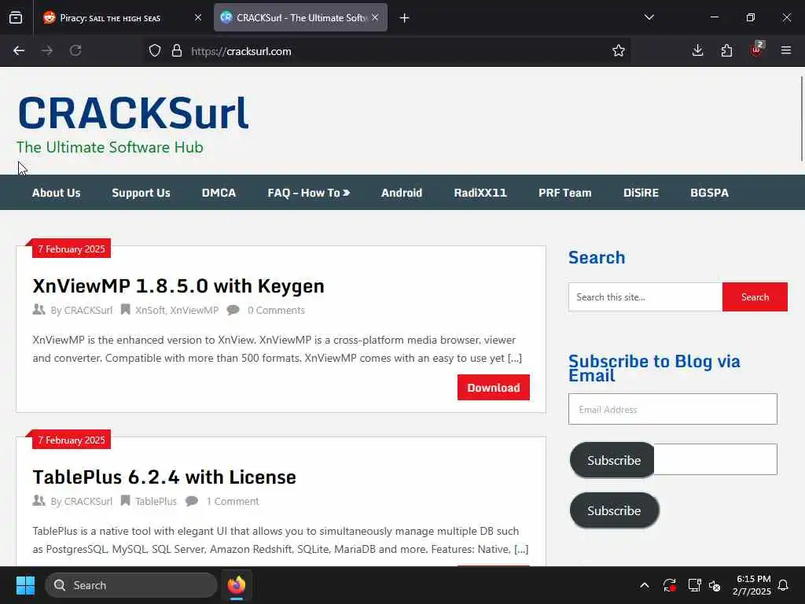Click author CRACKSurl under the XnViewMP post
This screenshot has width=805, height=604.
[x=88, y=310]
